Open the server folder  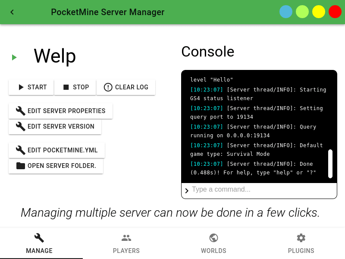click(x=56, y=166)
